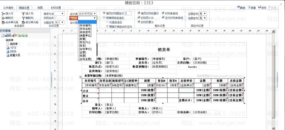Click the fixed rows number field showing 3
The image size is (285, 130).
[128, 13]
